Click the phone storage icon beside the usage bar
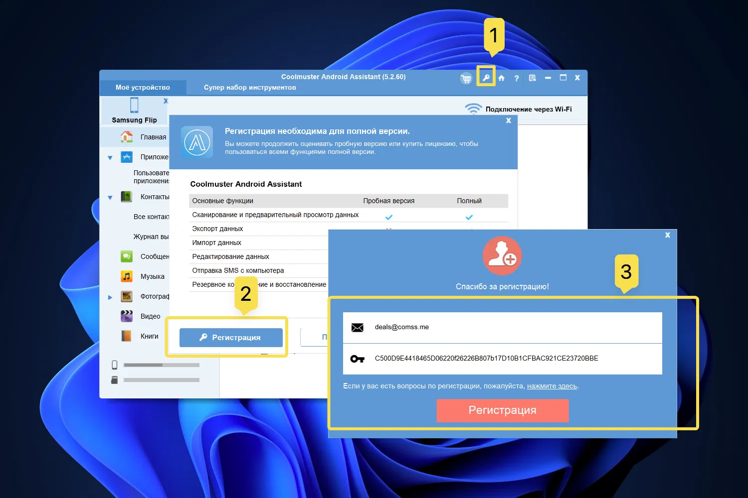This screenshot has height=498, width=748. coord(114,365)
